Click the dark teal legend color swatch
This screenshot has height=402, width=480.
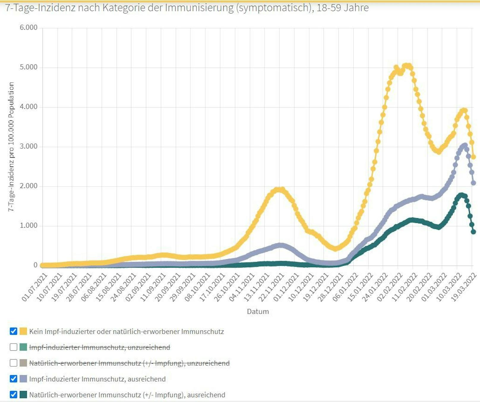(x=23, y=395)
